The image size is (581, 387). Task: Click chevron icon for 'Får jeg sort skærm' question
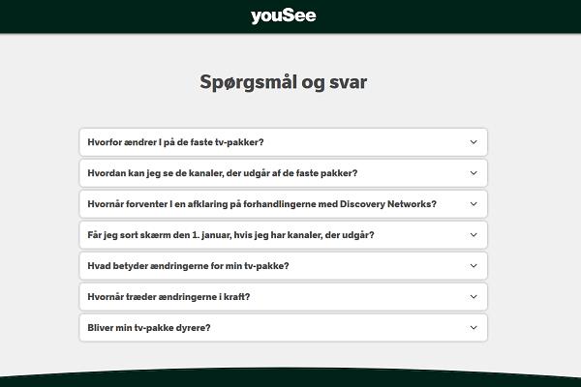[474, 235]
